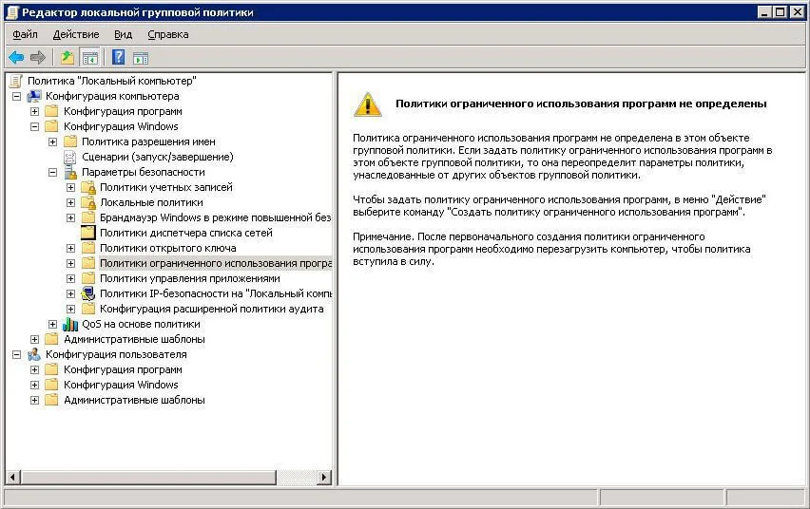Click the Политики управления приложениями folder icon
The height and width of the screenshot is (509, 810).
[x=88, y=278]
